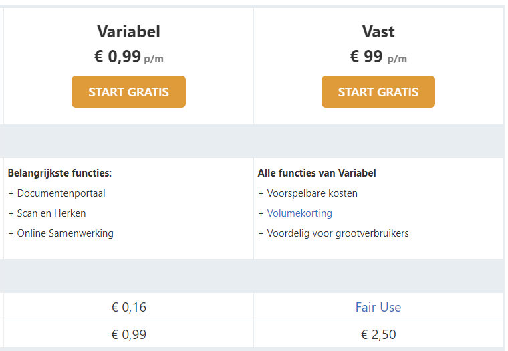
Task: Click plus sign before Volumekorting
Action: (261, 213)
